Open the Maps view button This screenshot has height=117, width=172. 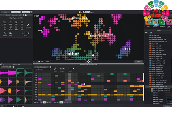[x=5, y=12]
